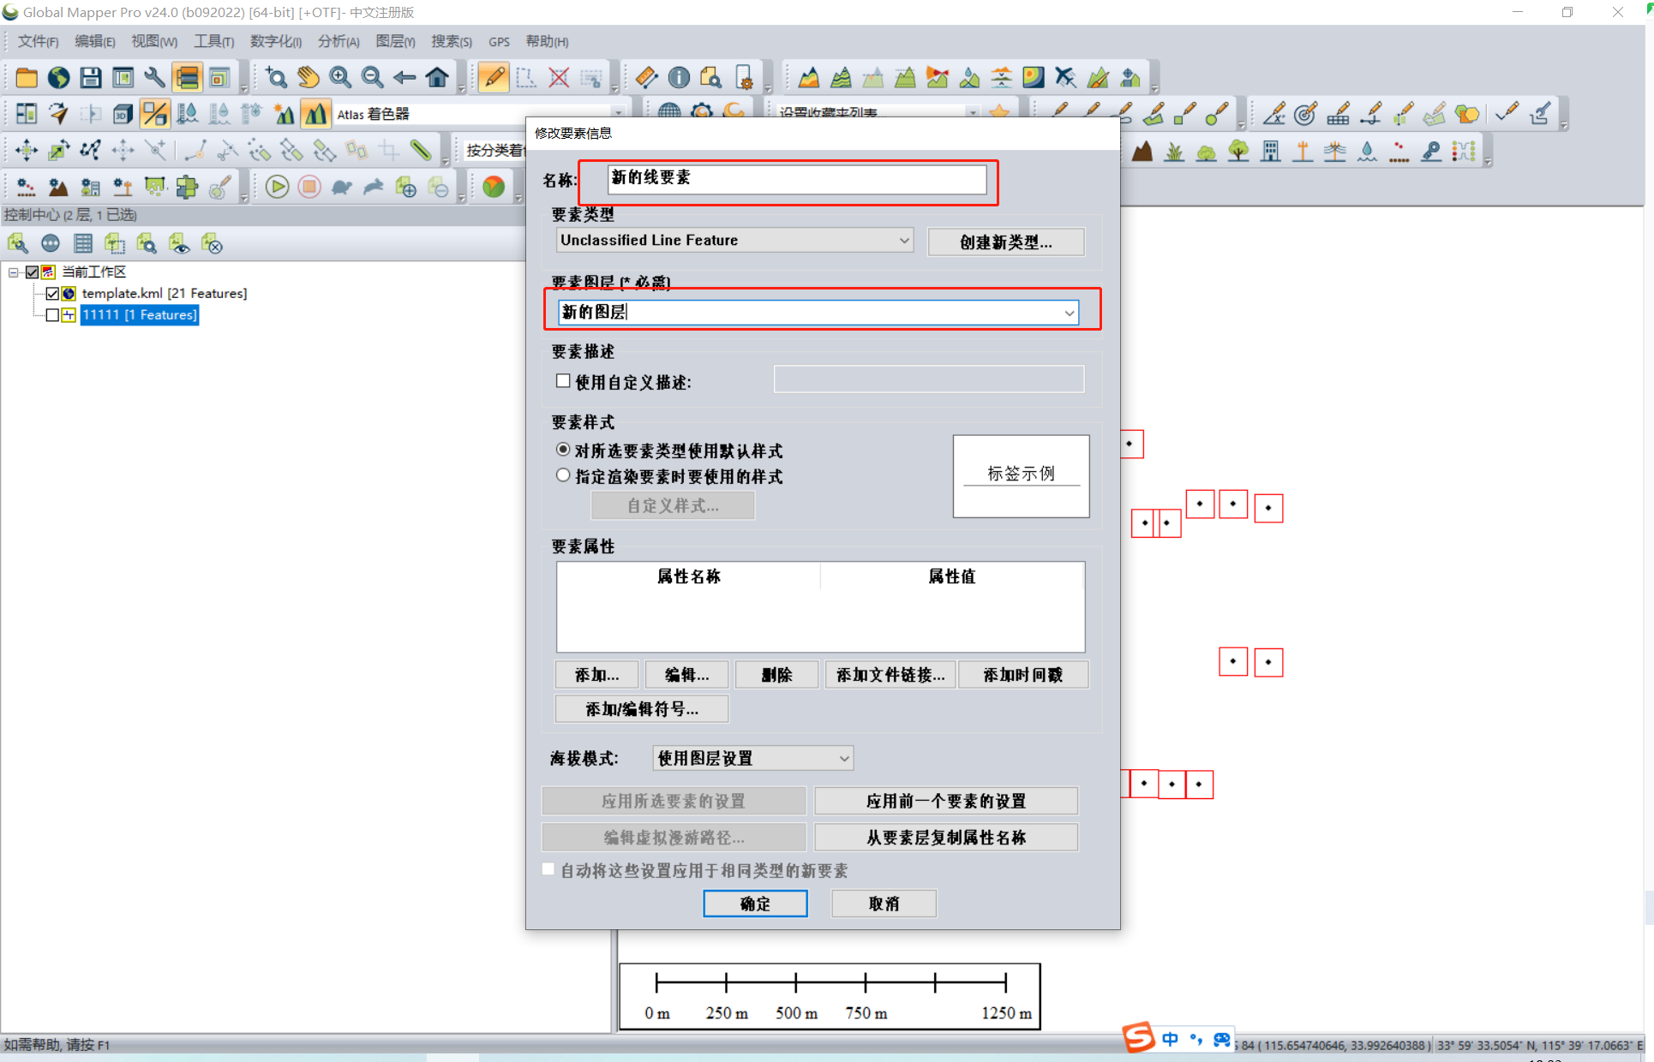Click the 创建新类型 button
Viewport: 1654px width, 1062px height.
click(1005, 242)
